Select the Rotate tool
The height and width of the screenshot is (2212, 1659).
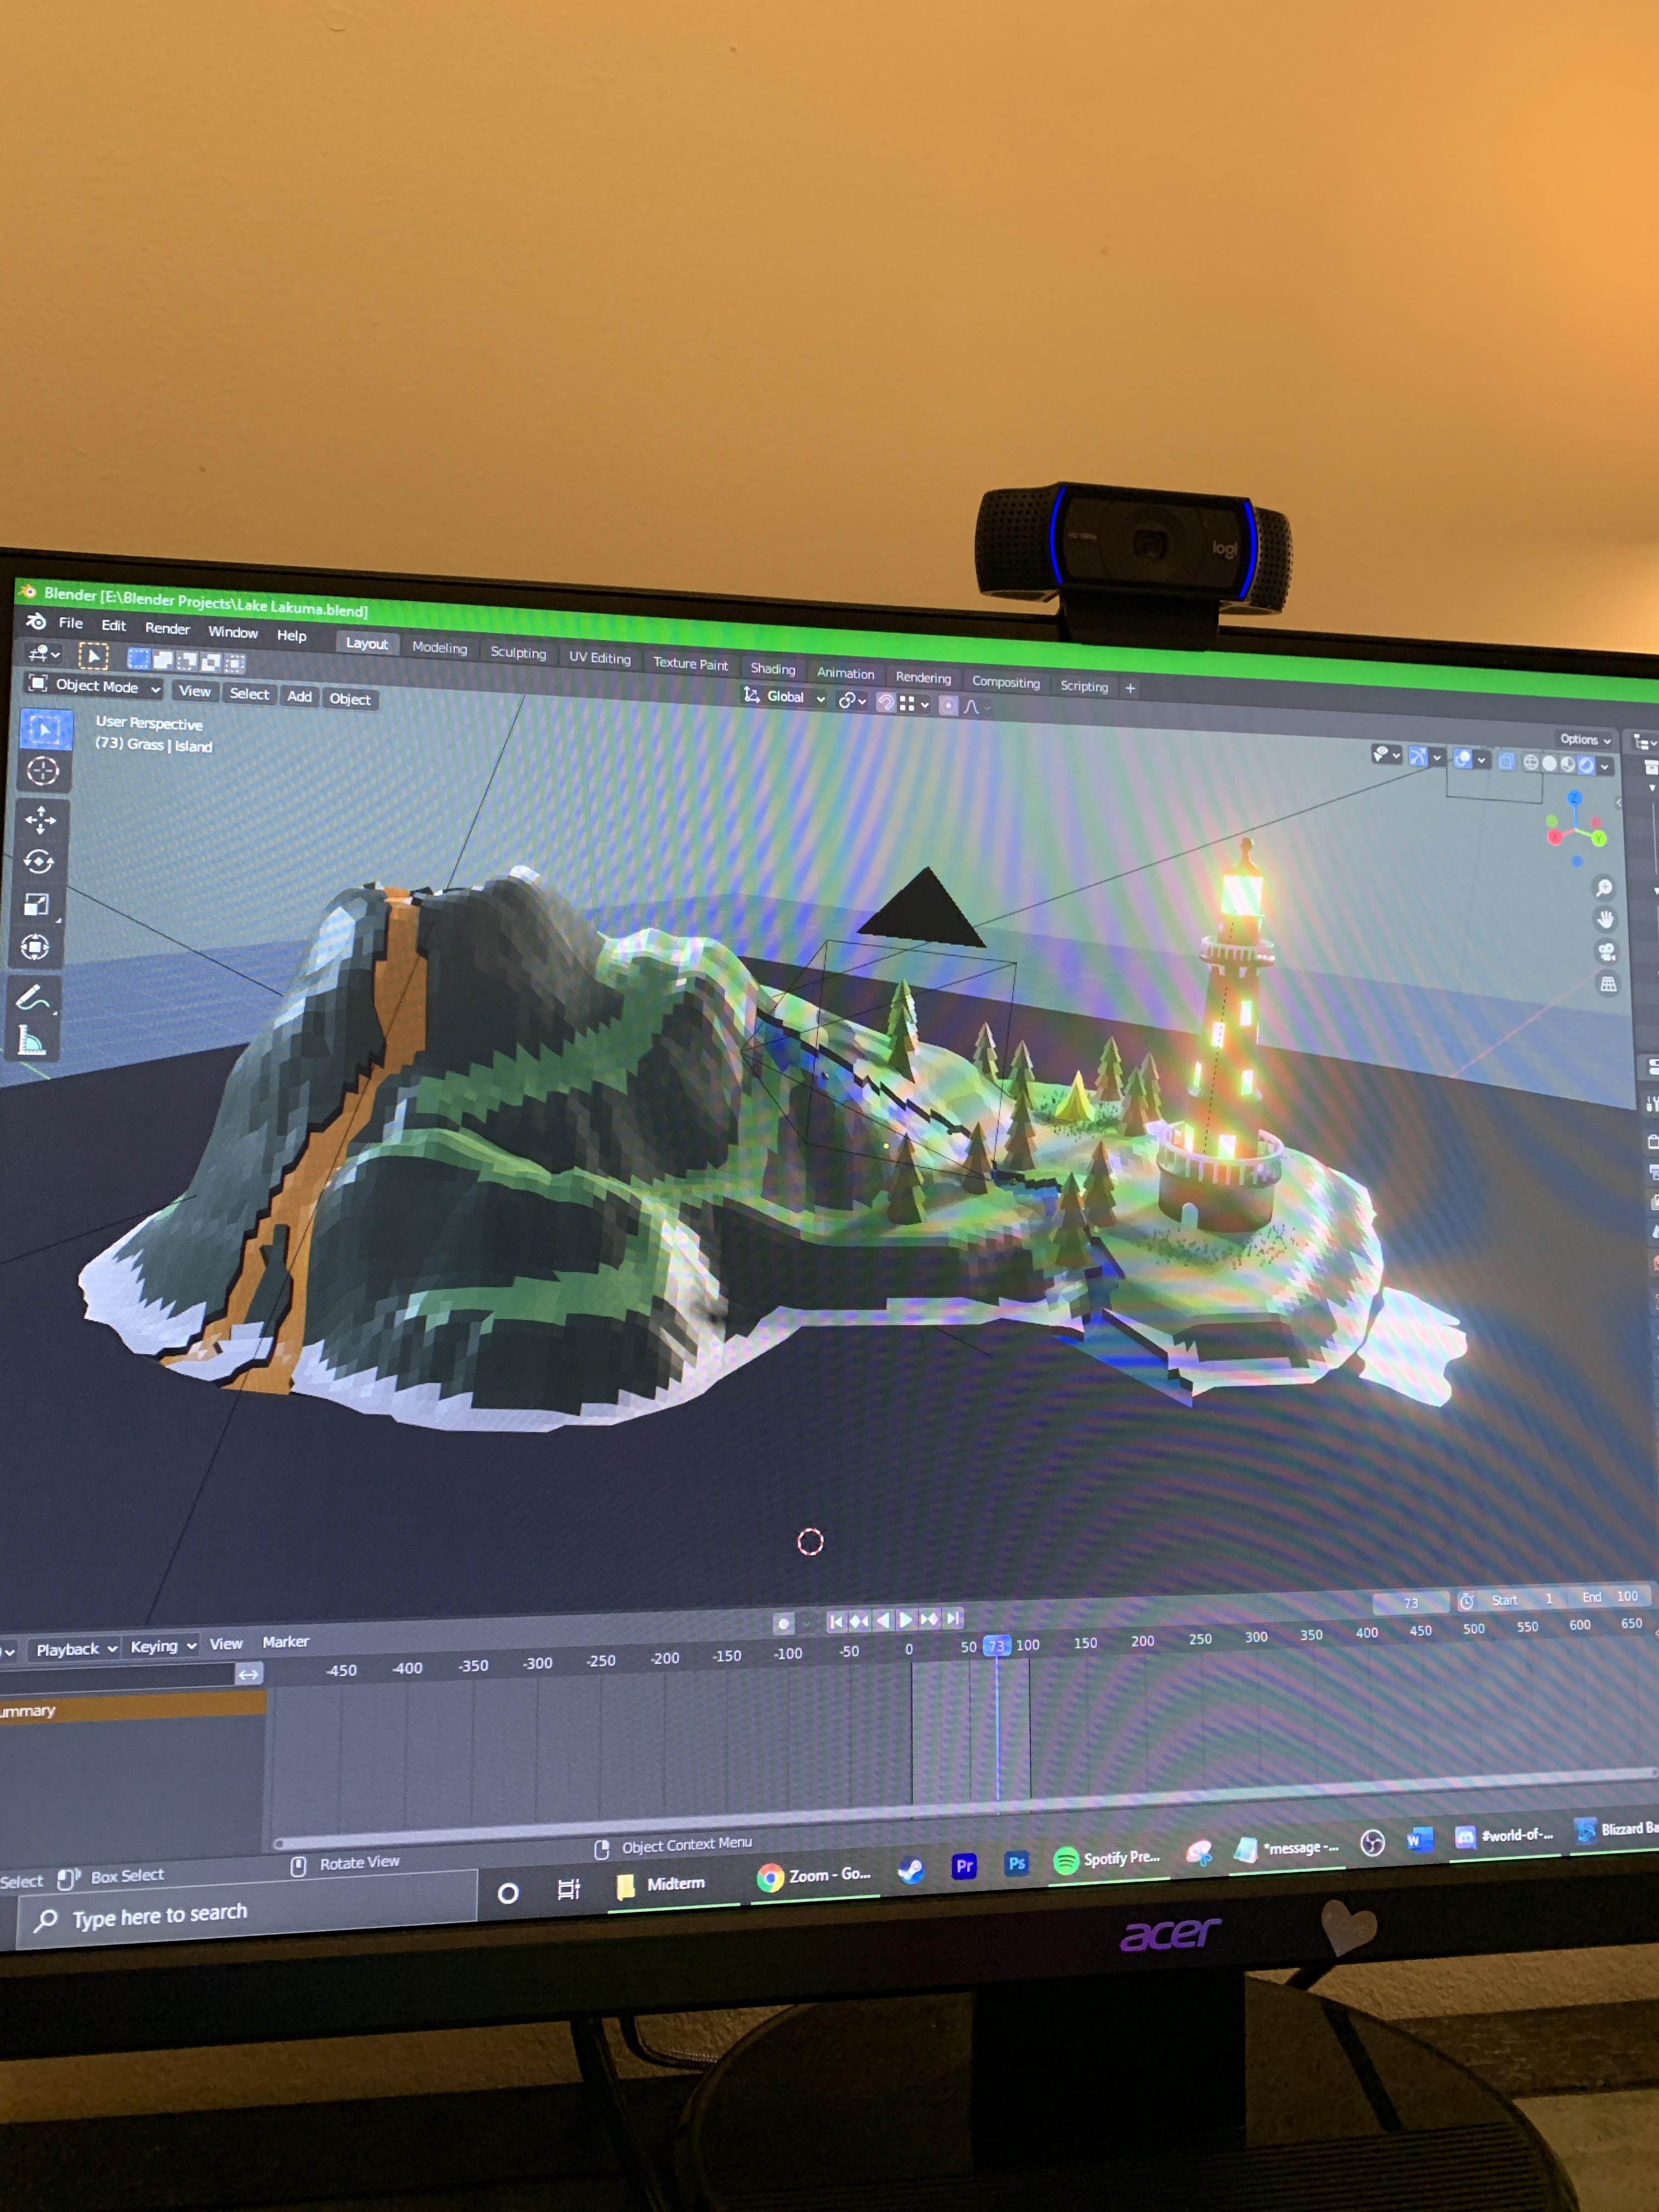(x=38, y=862)
